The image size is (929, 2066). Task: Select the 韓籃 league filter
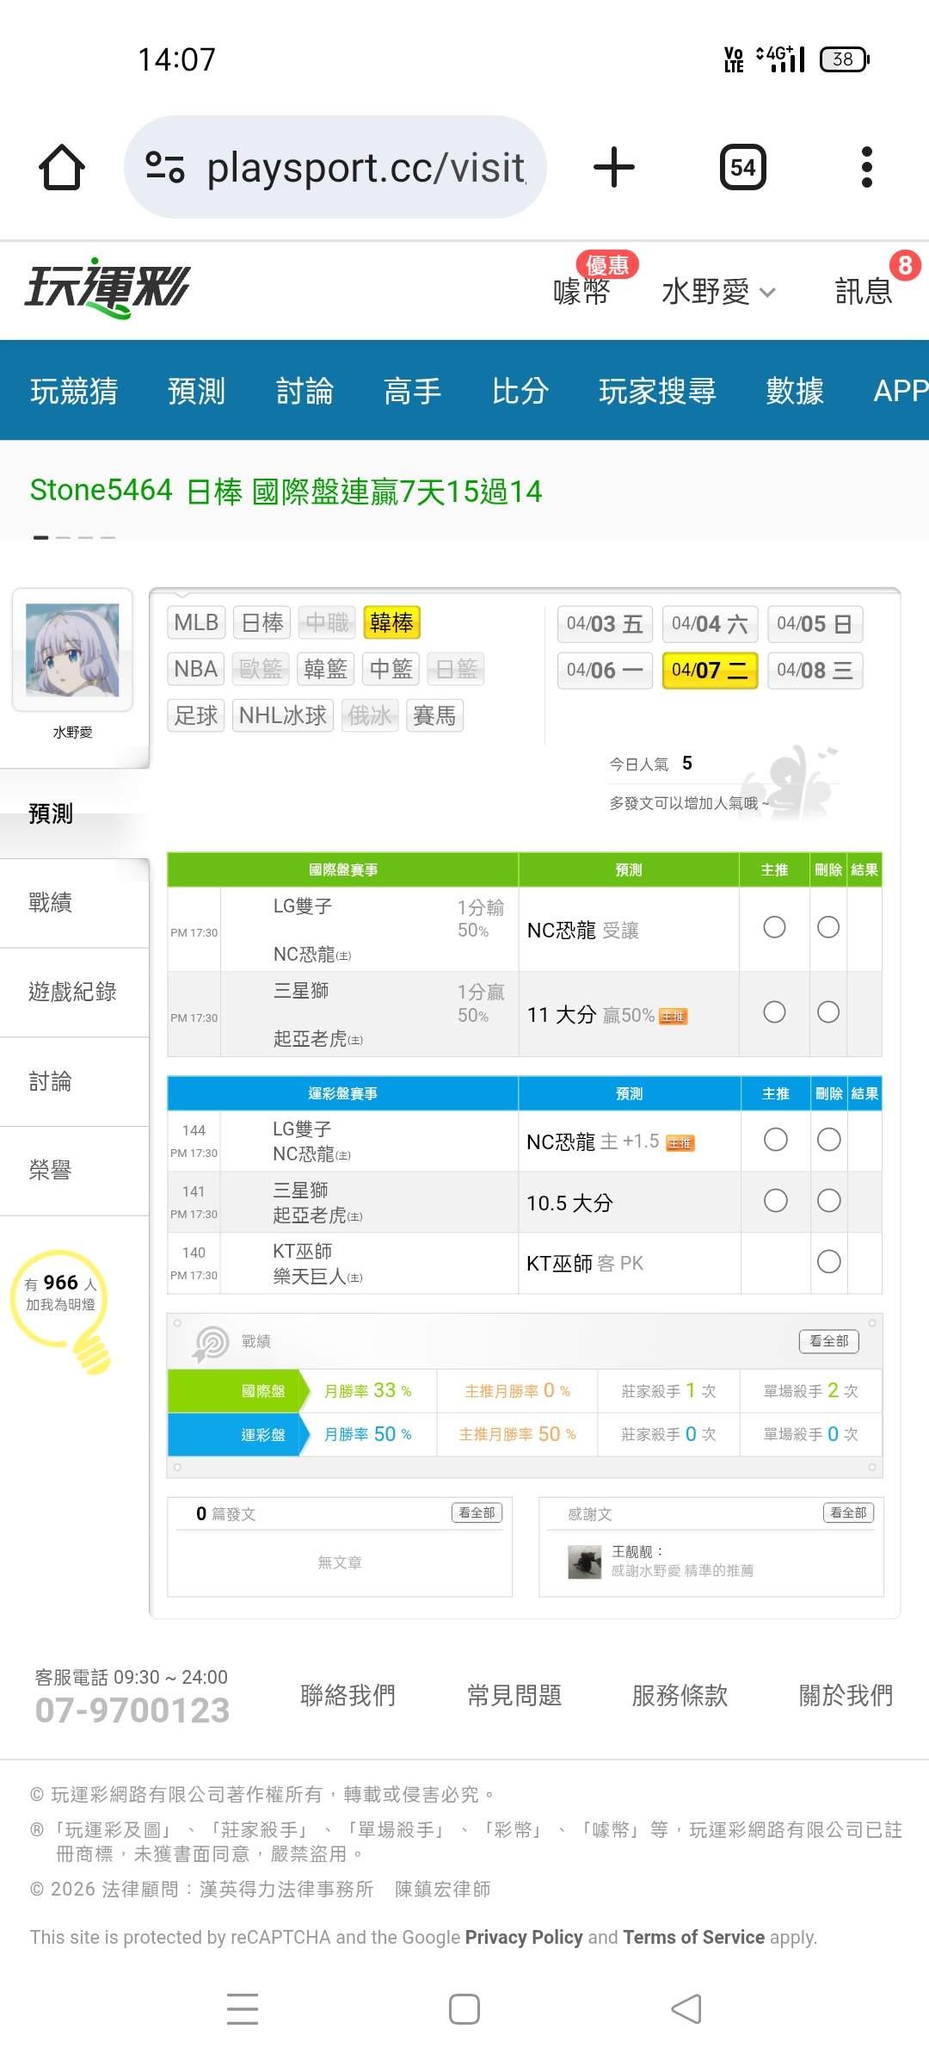[326, 669]
